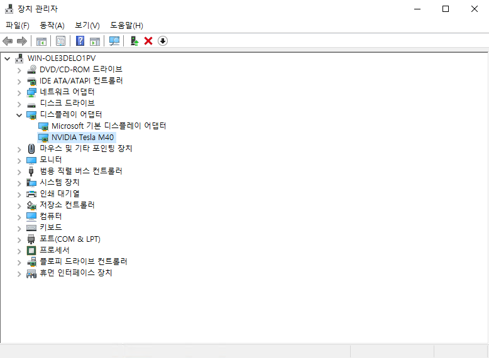The width and height of the screenshot is (489, 358).
Task: Collapse the 디스플레이 어댑터 category
Action: [19, 114]
